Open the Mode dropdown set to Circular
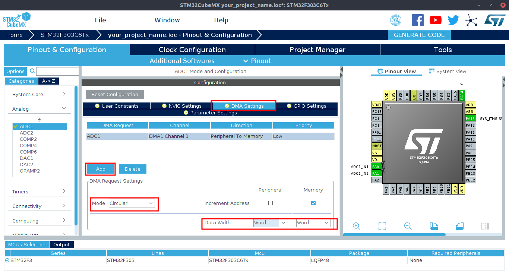The width and height of the screenshot is (509, 275). [132, 203]
